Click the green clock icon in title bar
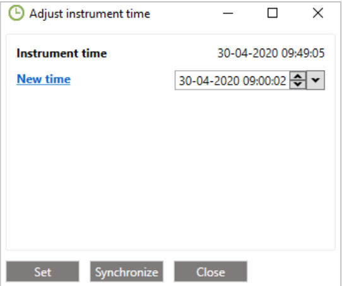This screenshot has height=286, width=342. point(16,13)
